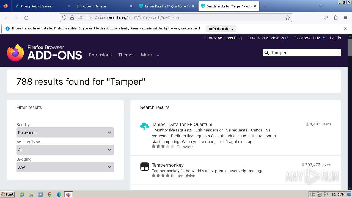
Task: Open the Extensions navigation item
Action: (100, 55)
